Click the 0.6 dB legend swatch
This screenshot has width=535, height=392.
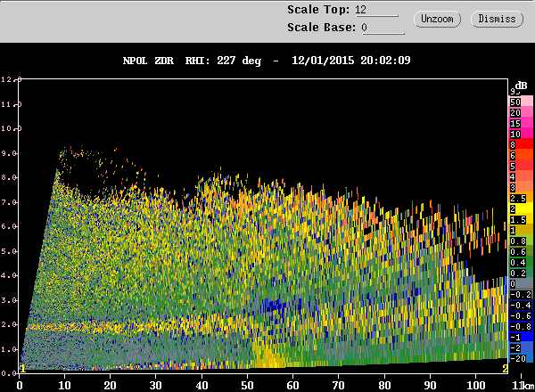coord(521,252)
